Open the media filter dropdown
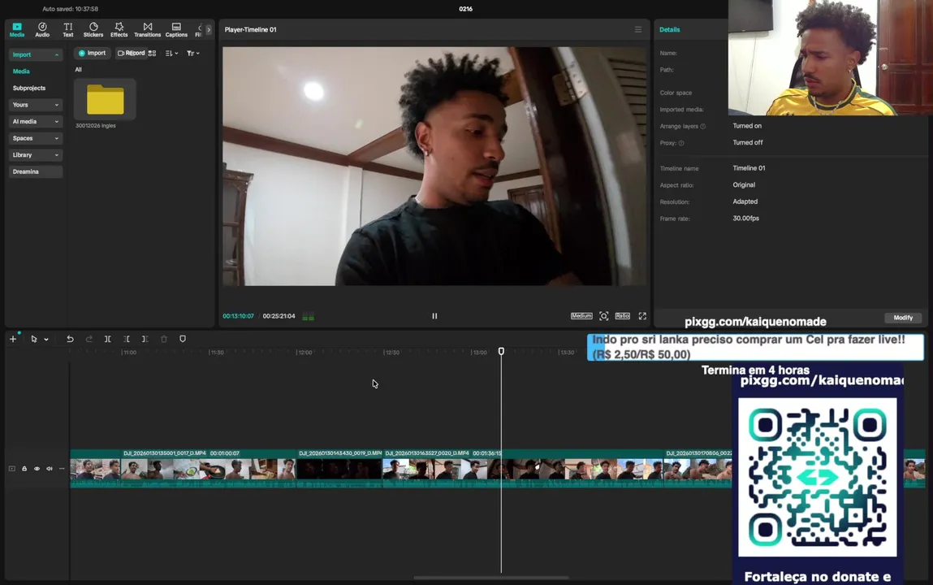 point(192,53)
